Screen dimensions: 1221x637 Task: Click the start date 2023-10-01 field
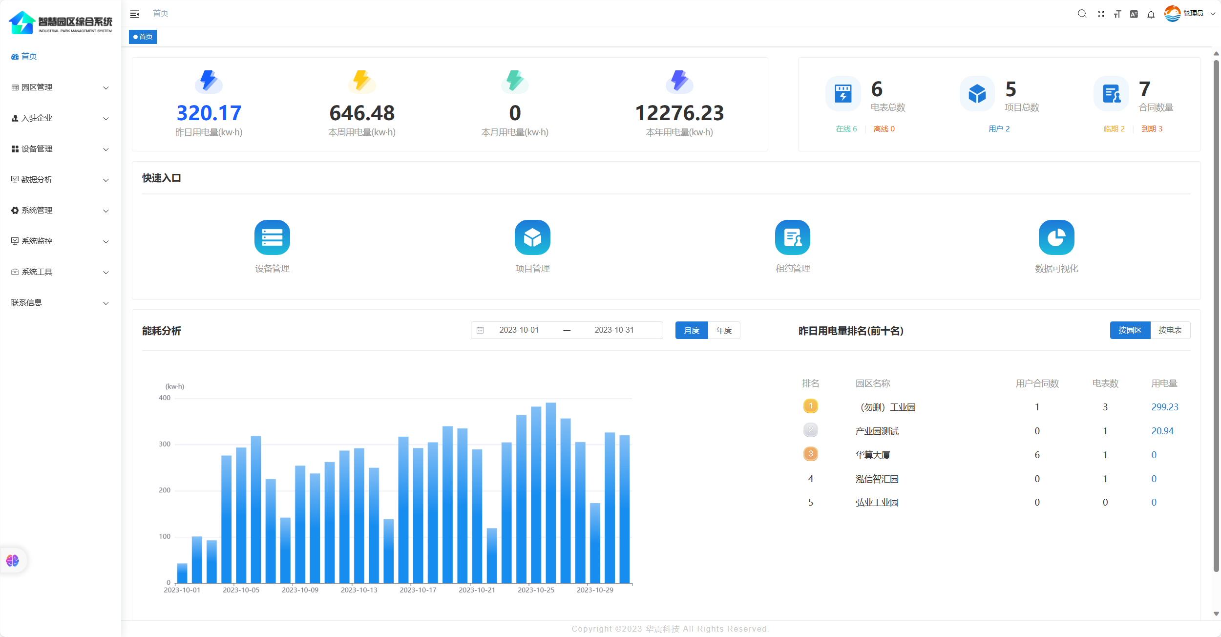point(519,330)
